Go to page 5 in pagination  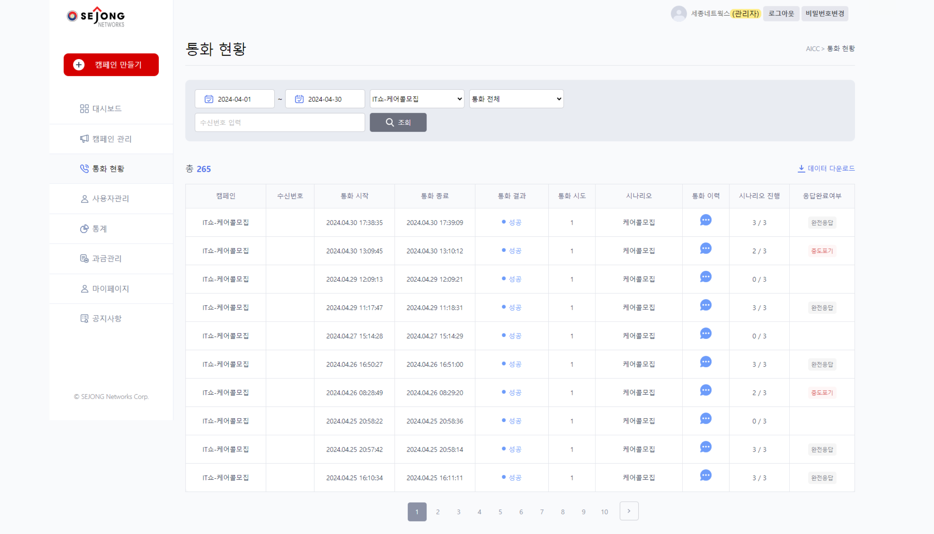(500, 512)
